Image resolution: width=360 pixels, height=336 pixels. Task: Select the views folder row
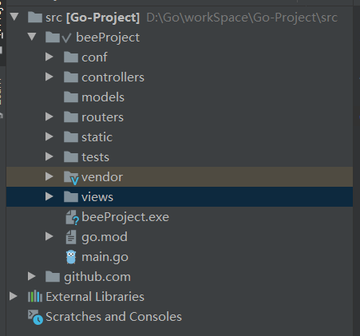click(180, 197)
